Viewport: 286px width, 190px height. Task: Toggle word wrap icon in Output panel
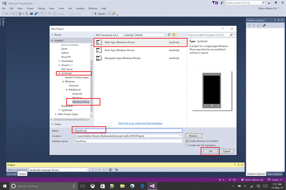pyautogui.click(x=116, y=170)
